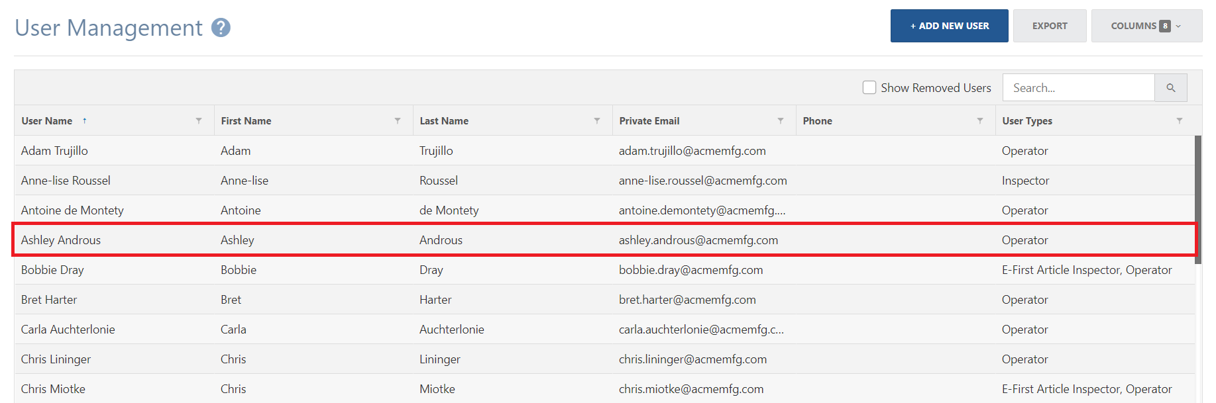The height and width of the screenshot is (403, 1216).
Task: Expand the Columns dropdown
Action: (1146, 26)
